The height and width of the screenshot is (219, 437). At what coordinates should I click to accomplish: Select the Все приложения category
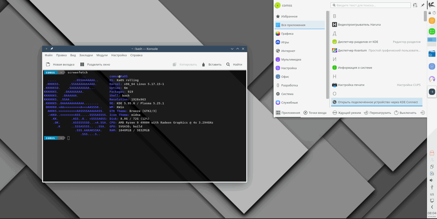pos(300,25)
